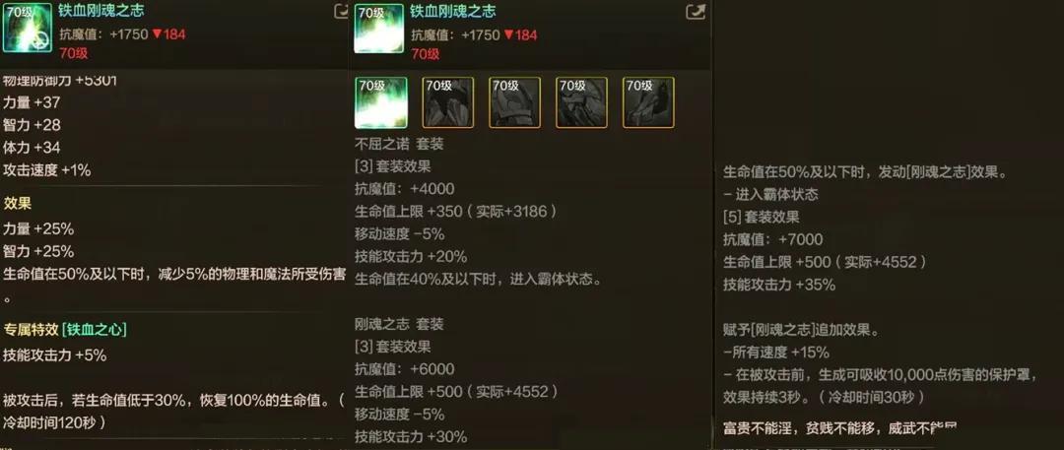Click the 效果 section header
1064x450 pixels.
tap(17, 204)
